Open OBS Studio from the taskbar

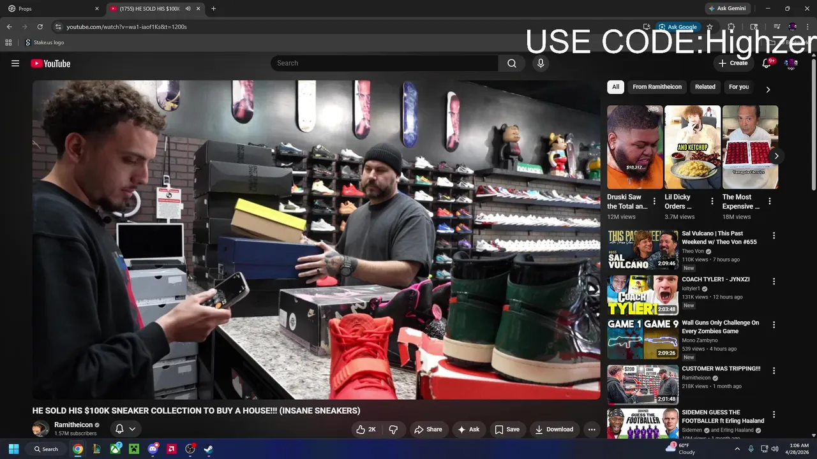pos(190,449)
